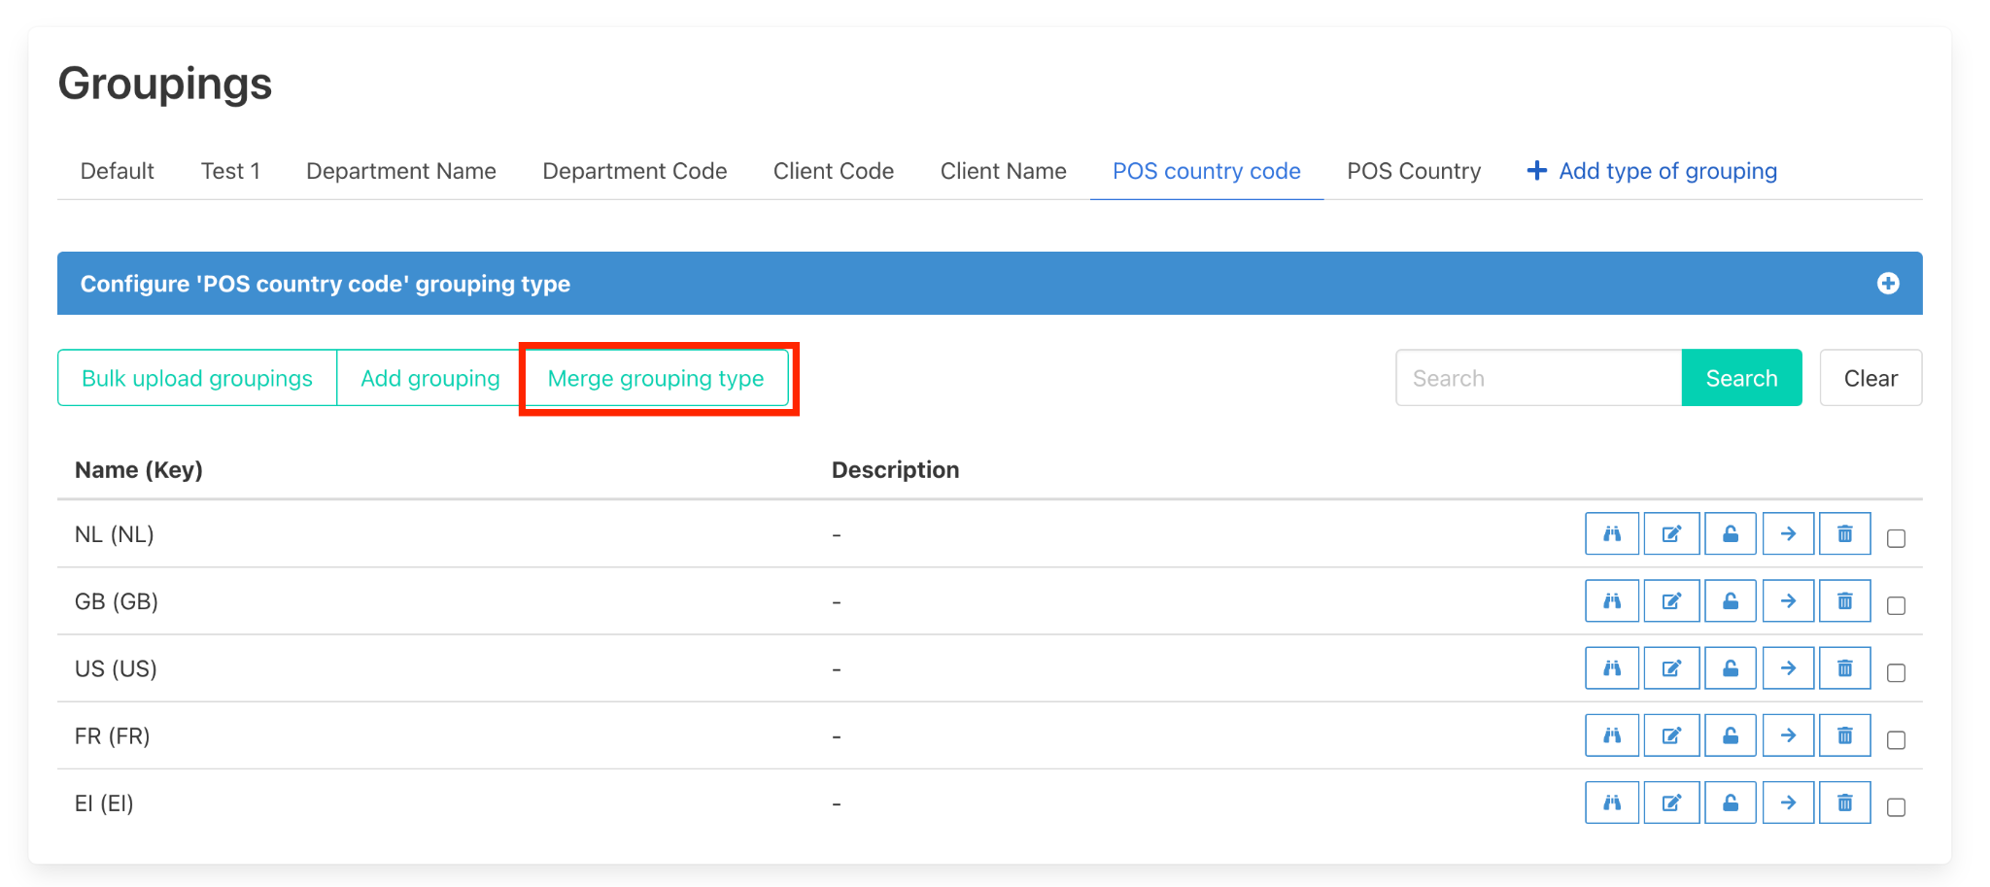
Task: Click the Bulk upload groupings button
Action: [x=197, y=378]
